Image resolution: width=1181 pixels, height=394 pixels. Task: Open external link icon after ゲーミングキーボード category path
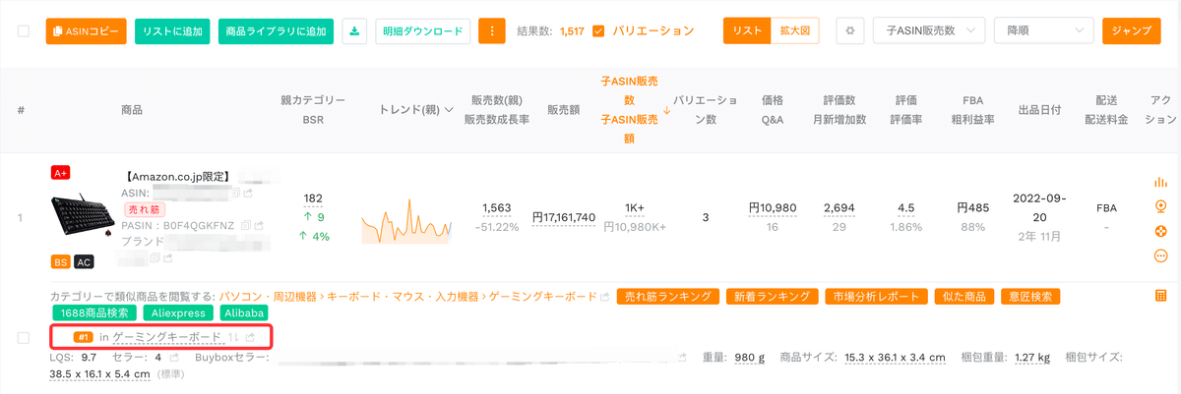click(604, 297)
